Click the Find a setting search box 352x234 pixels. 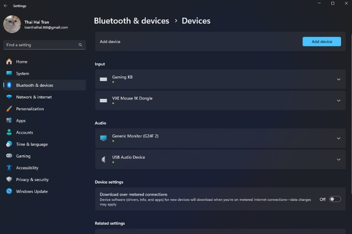coord(41,45)
